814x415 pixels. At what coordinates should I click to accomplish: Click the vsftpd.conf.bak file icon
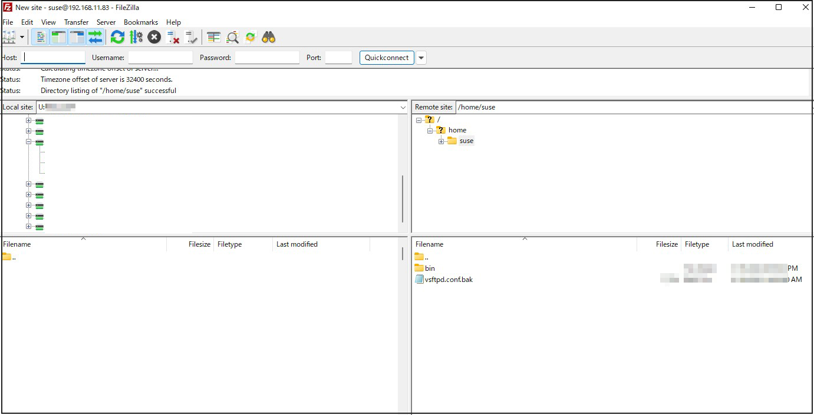click(x=419, y=280)
